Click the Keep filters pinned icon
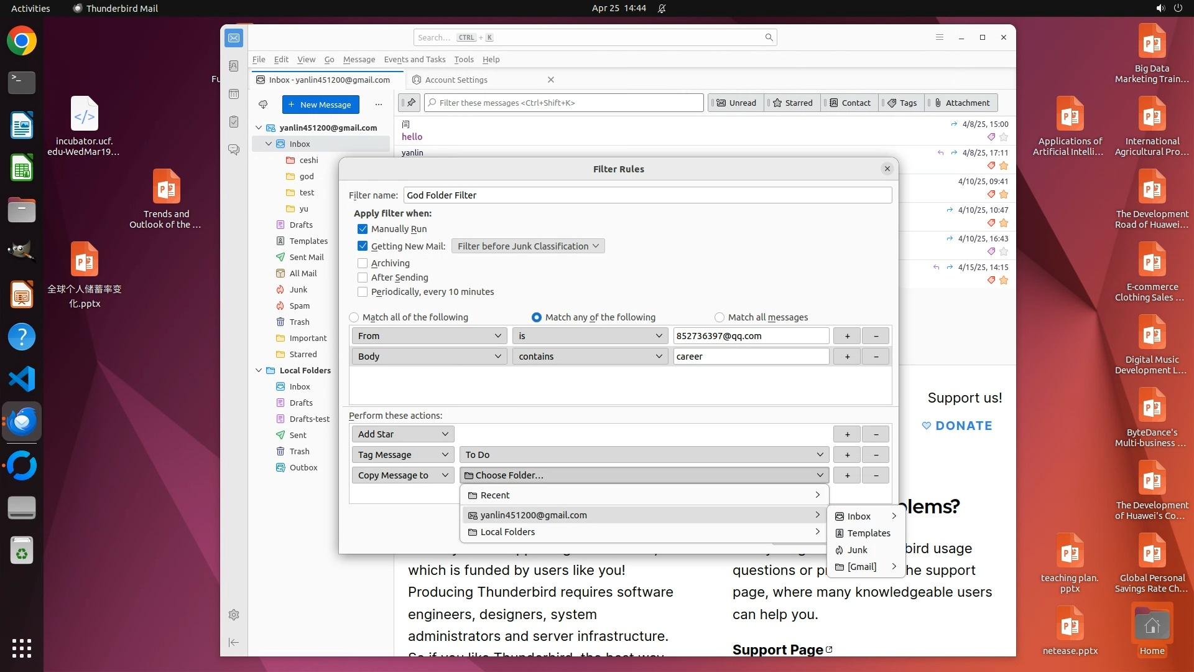 [410, 103]
